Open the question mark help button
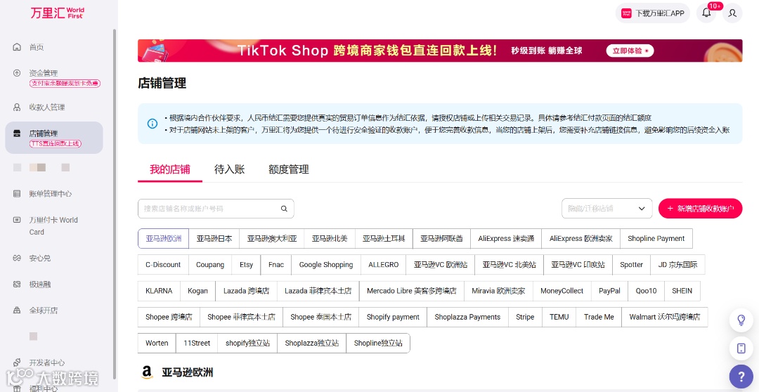Image resolution: width=759 pixels, height=392 pixels. click(741, 376)
